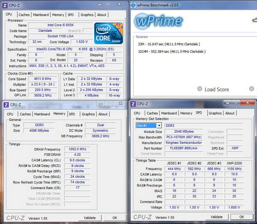
Task: Open Caches tab in the SPD CPU-Z window
Action: (x=152, y=113)
